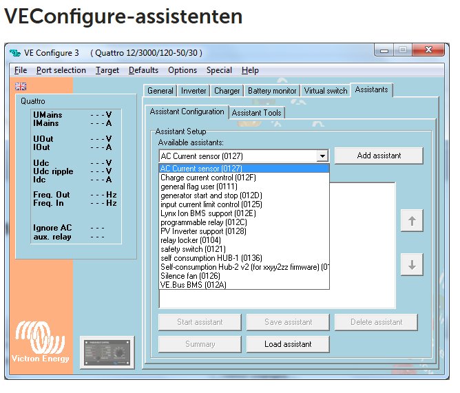Click the VE Configure title bar icon
Screen dimensions: 460x393
(15, 53)
